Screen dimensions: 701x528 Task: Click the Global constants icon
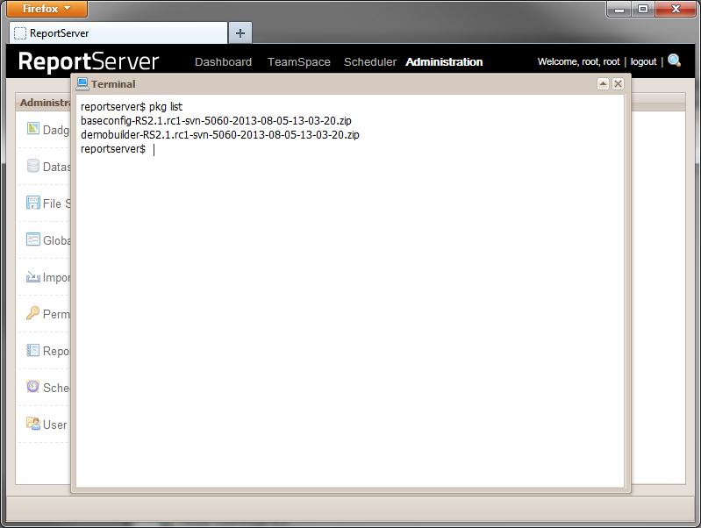(33, 239)
